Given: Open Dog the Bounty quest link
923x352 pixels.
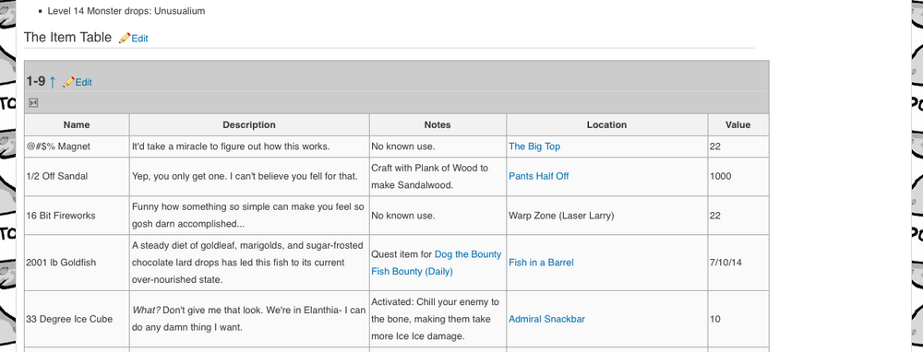Looking at the screenshot, I should point(468,254).
